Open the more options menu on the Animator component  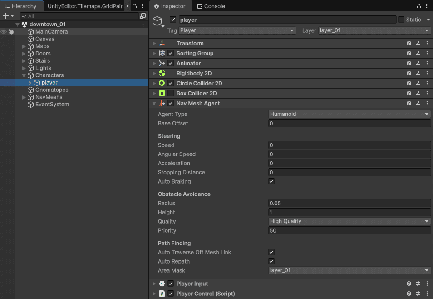point(427,63)
